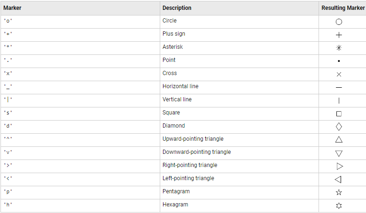Click the hexagram marker icon
The width and height of the screenshot is (366, 213).
coord(339,205)
